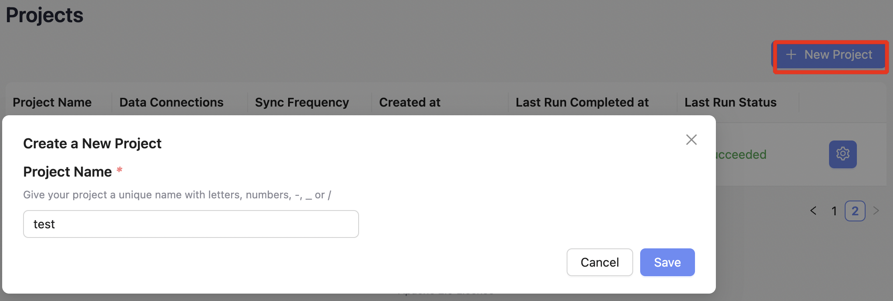Image resolution: width=893 pixels, height=301 pixels.
Task: Go to the previous page arrow
Action: click(813, 211)
